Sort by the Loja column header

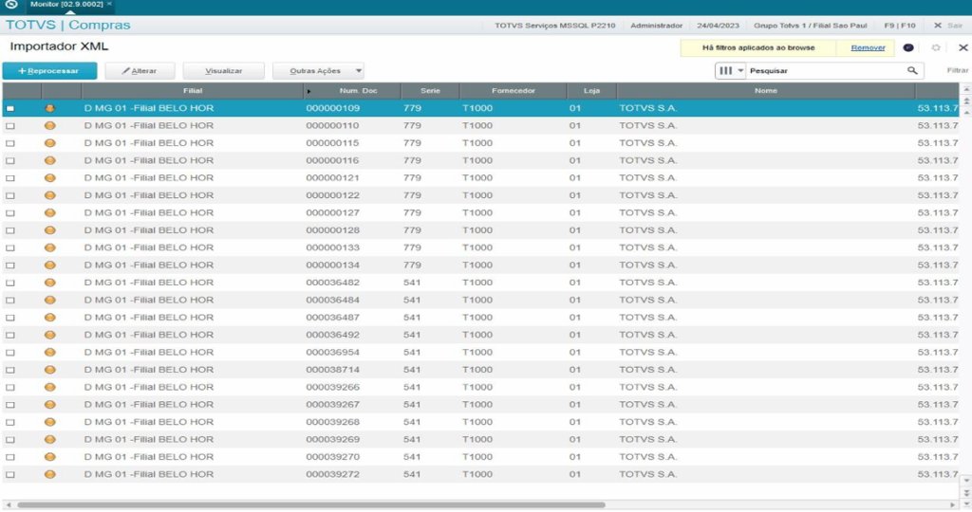click(591, 90)
